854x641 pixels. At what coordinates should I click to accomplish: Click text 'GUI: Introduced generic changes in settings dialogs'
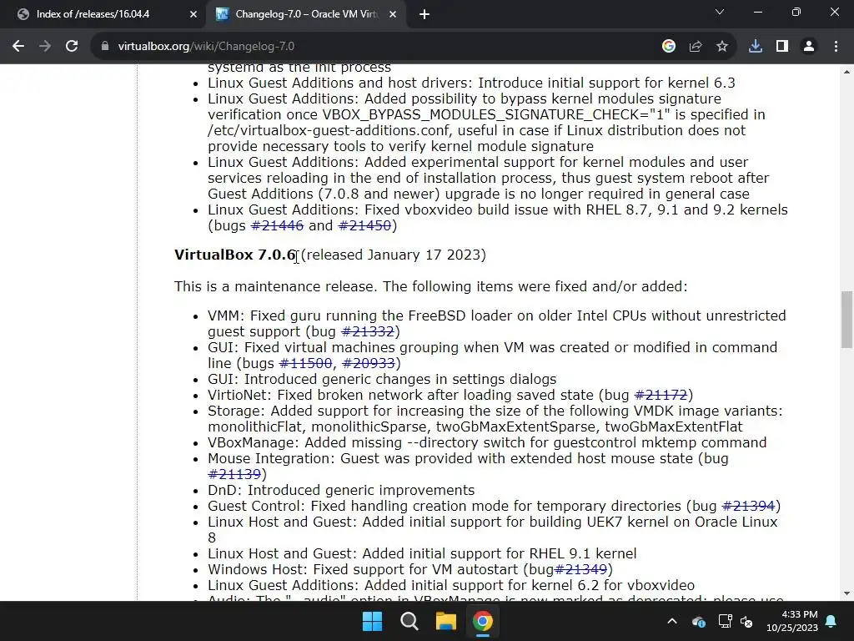382,379
